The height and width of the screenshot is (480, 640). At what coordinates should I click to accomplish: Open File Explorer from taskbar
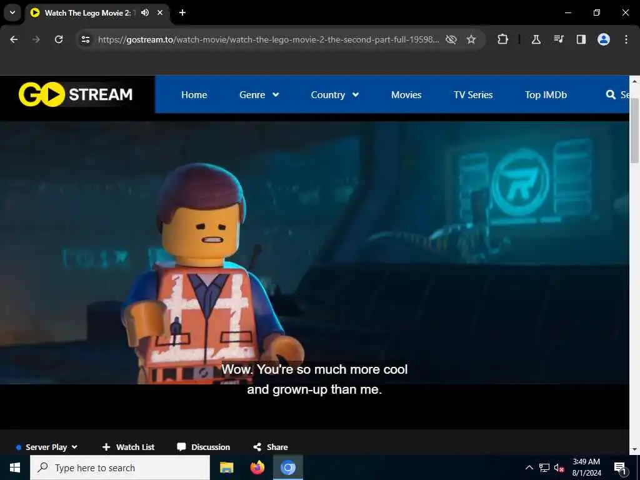(226, 467)
